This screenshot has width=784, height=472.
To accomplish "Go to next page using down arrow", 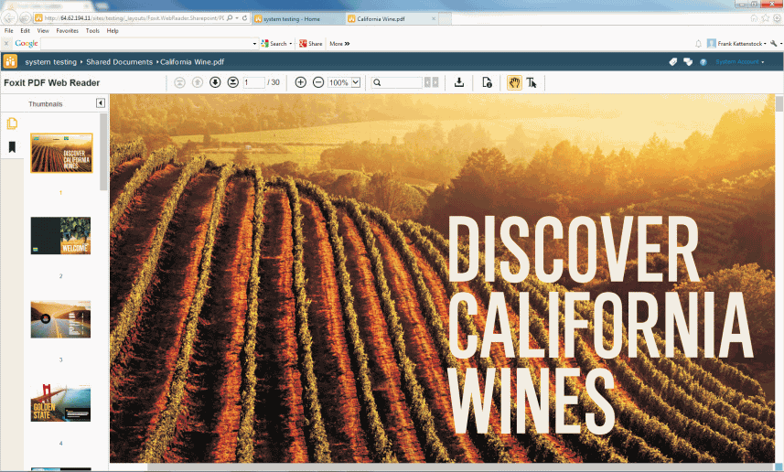I will pos(215,82).
